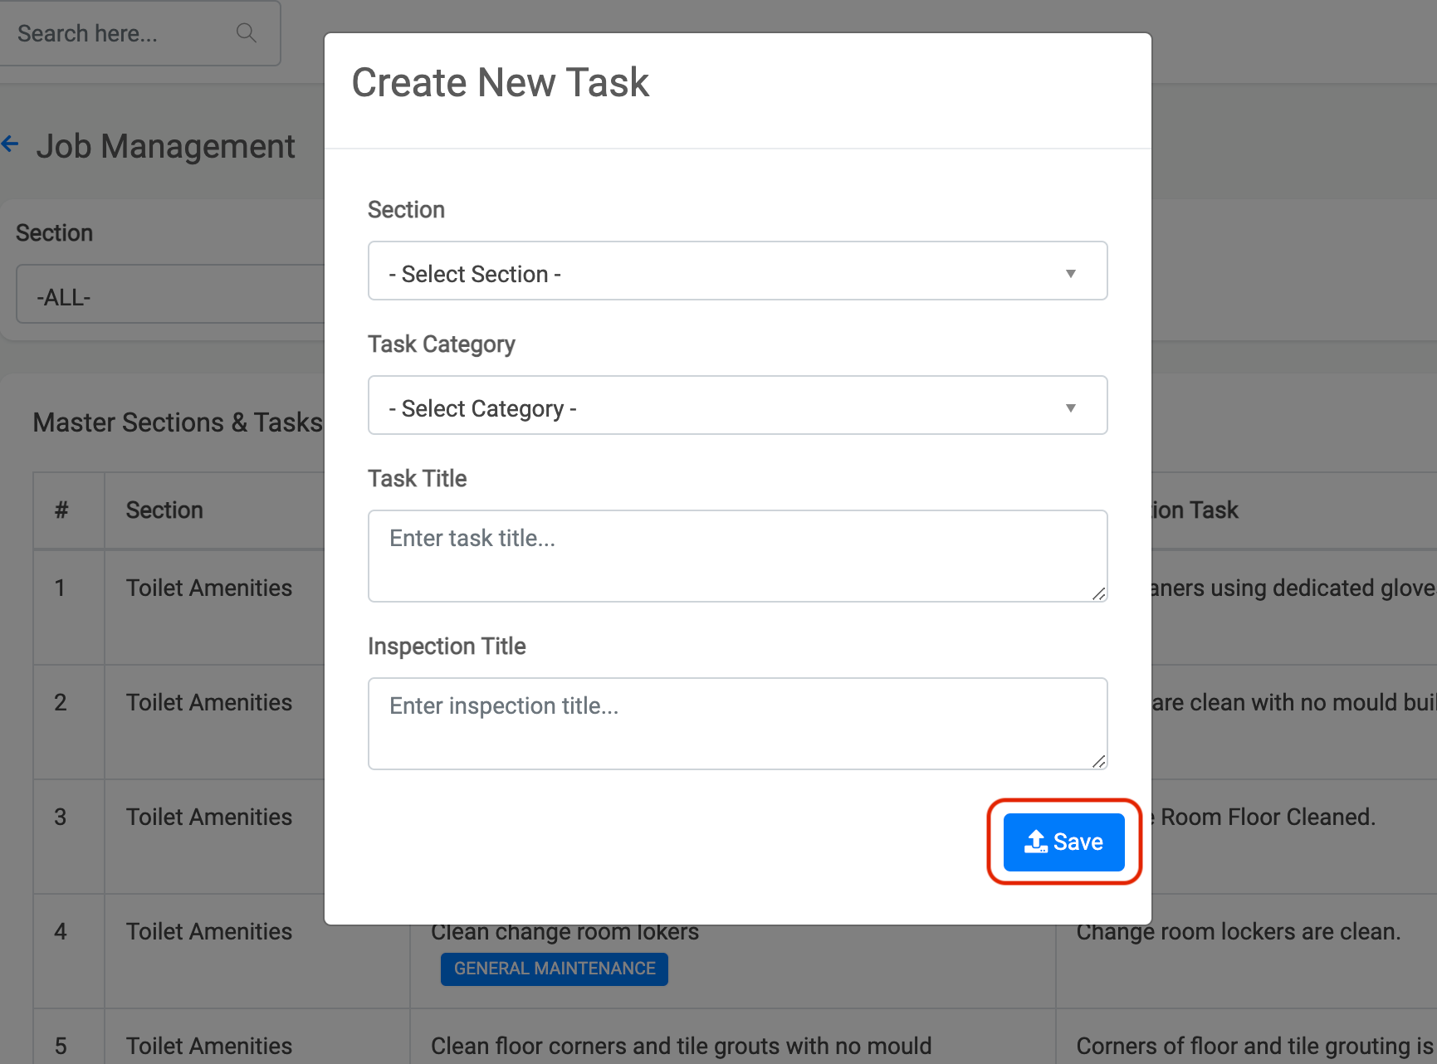Grab the Task Title textarea resize handle

pyautogui.click(x=1098, y=593)
